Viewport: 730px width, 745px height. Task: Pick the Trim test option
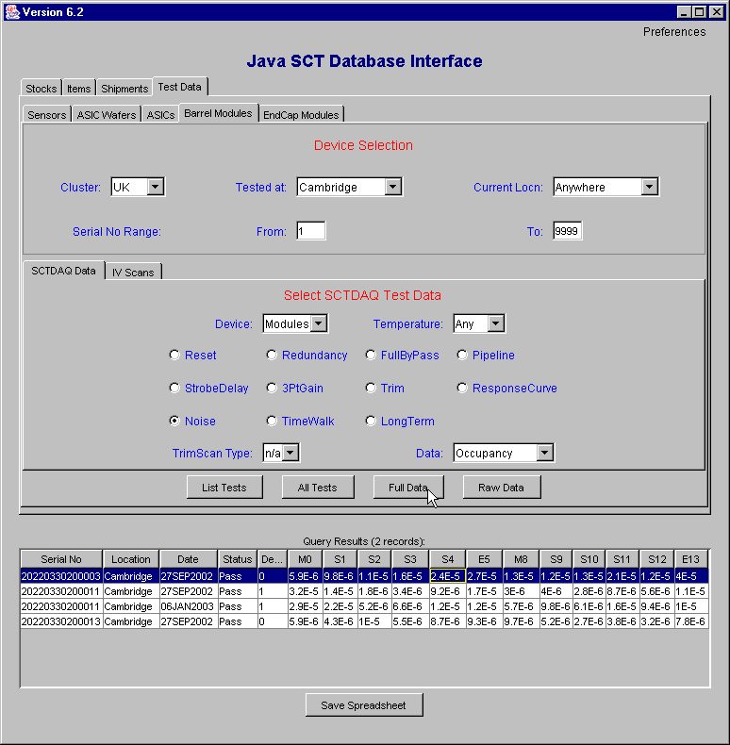pos(371,389)
